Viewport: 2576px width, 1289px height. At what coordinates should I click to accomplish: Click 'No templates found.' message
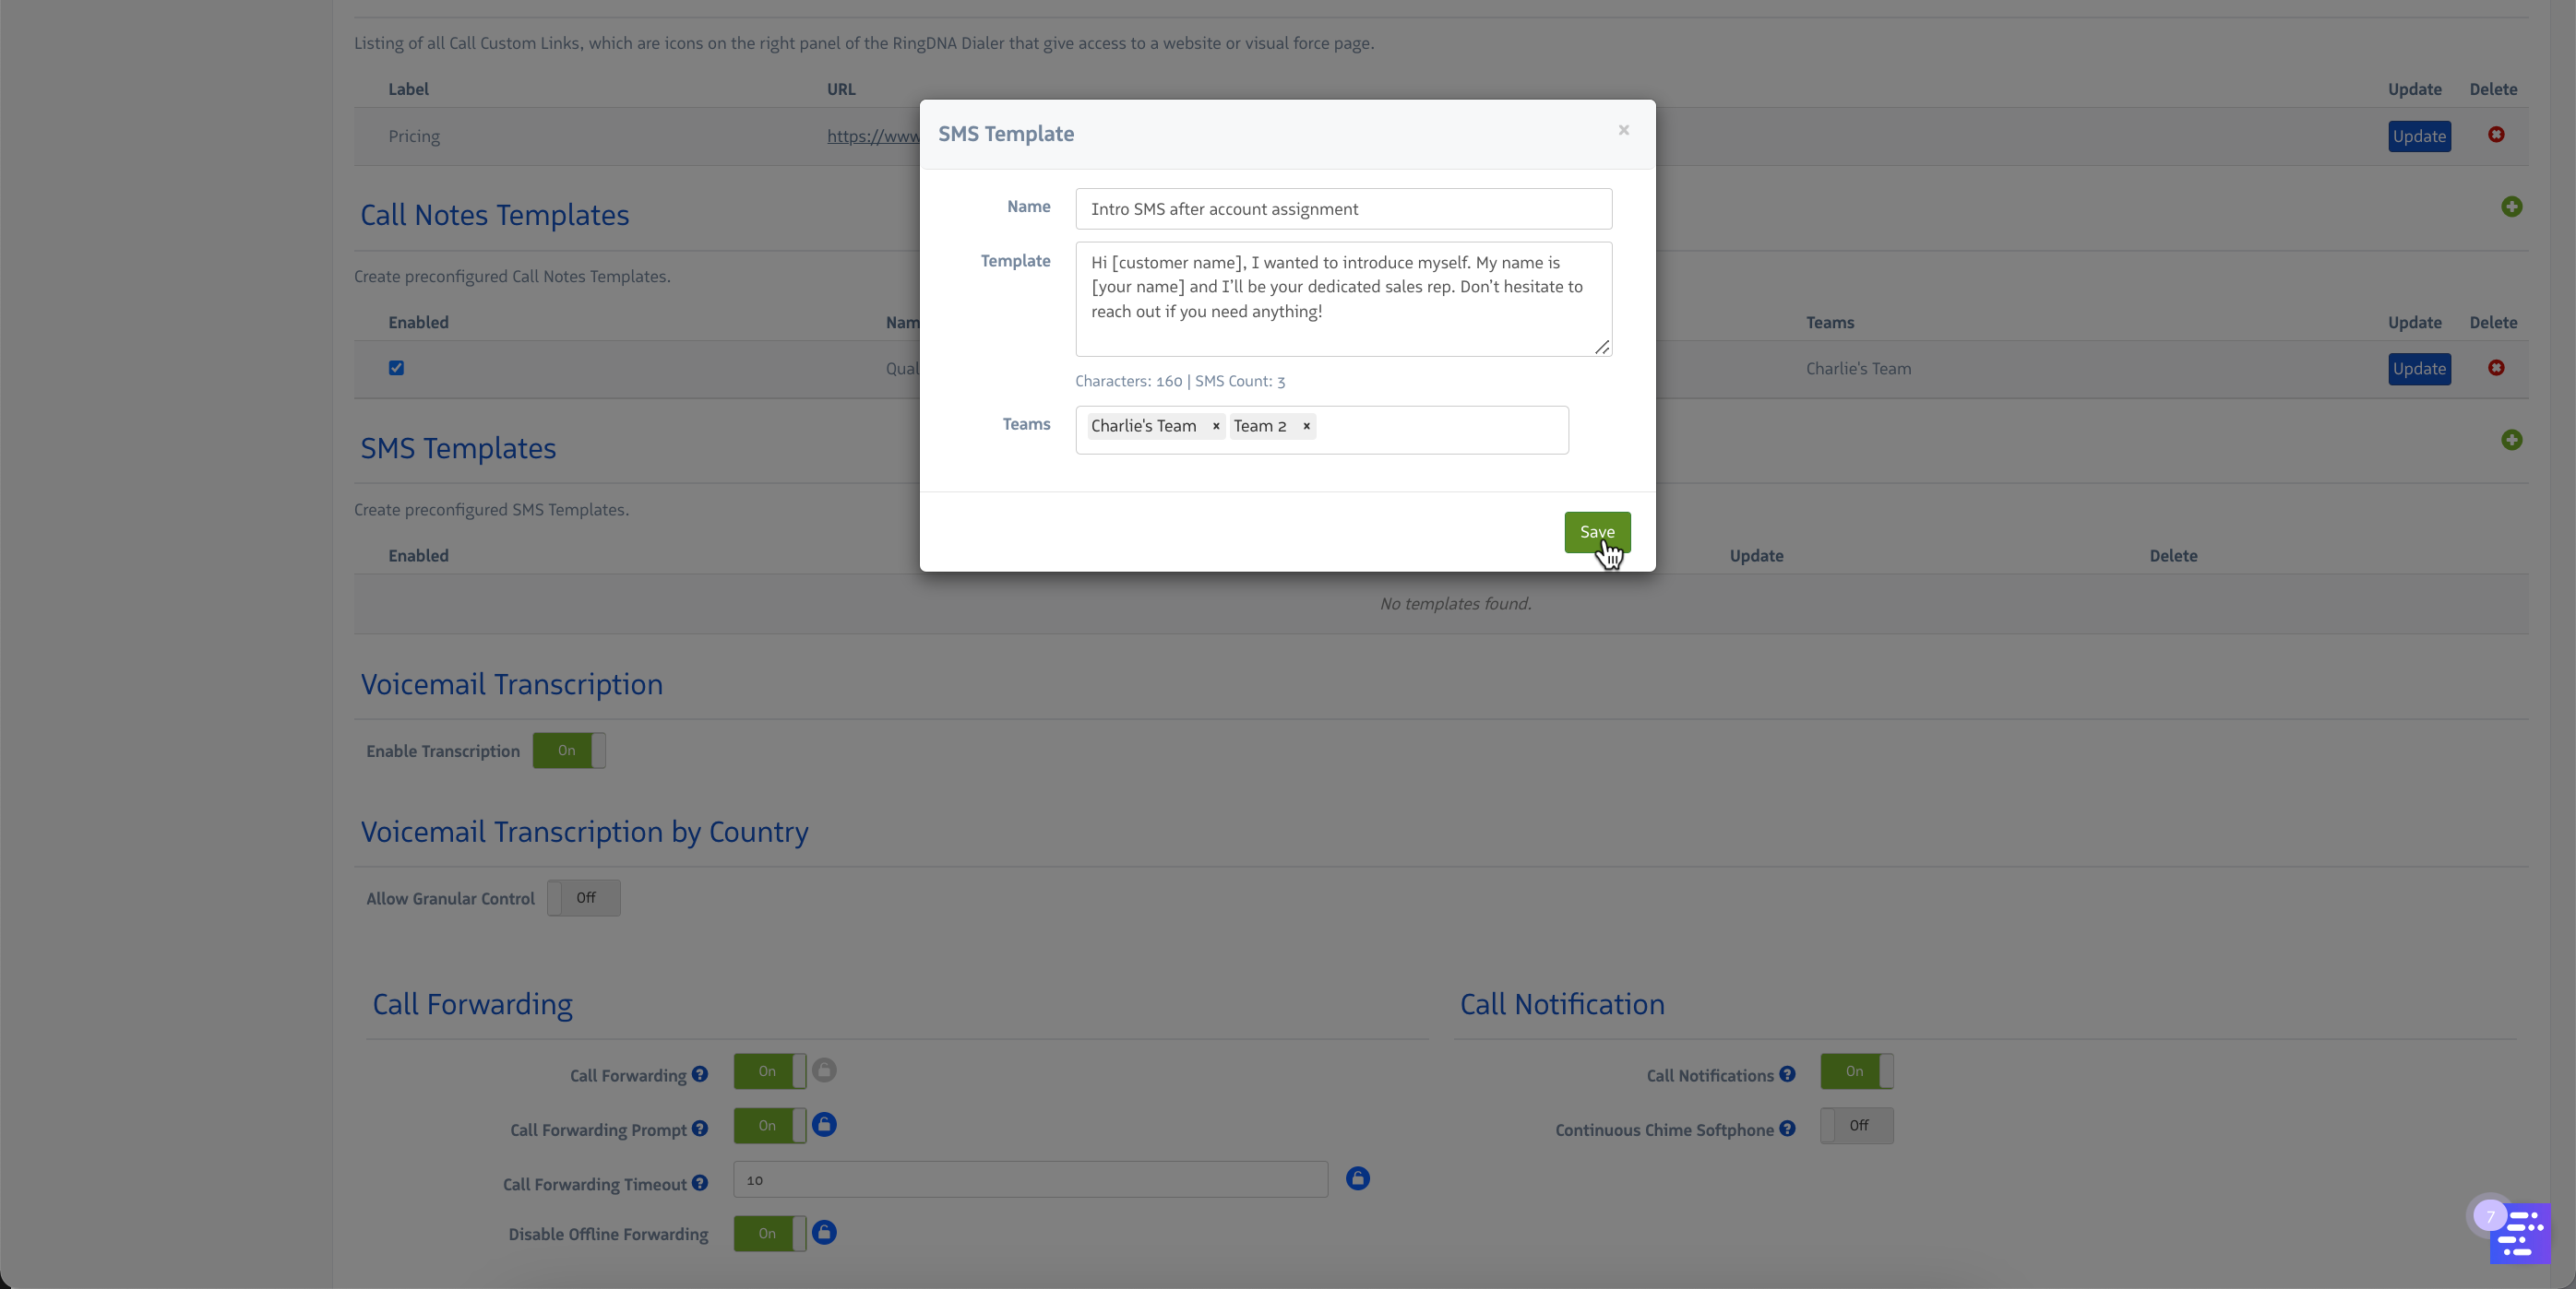1455,604
